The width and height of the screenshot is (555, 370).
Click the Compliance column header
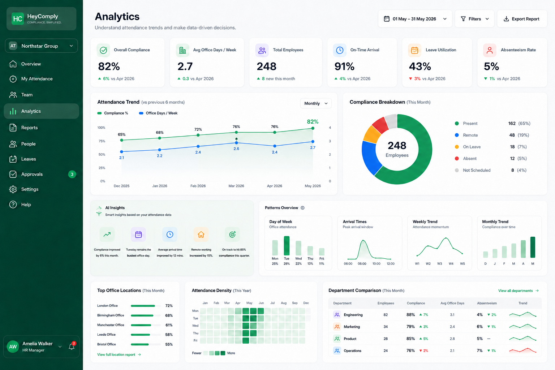(416, 303)
